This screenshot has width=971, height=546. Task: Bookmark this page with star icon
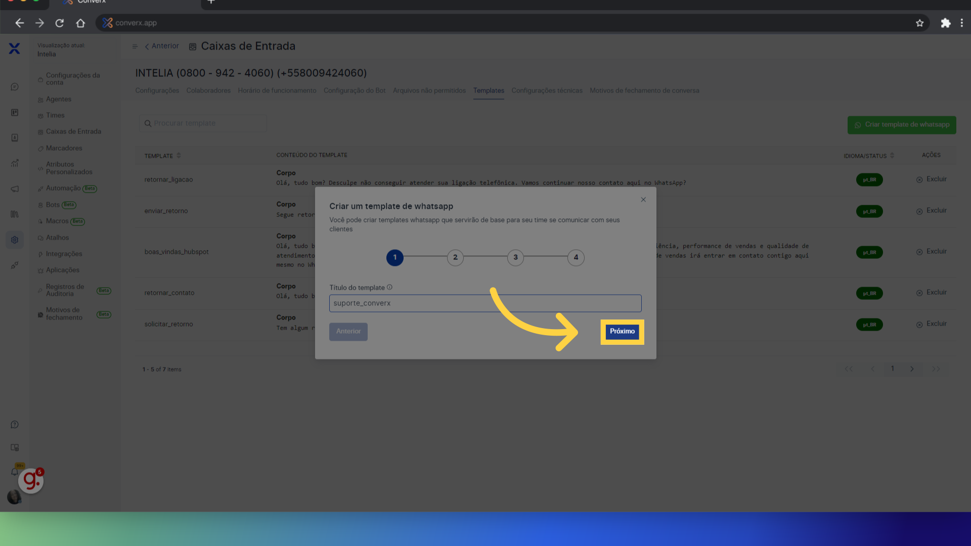pyautogui.click(x=919, y=23)
